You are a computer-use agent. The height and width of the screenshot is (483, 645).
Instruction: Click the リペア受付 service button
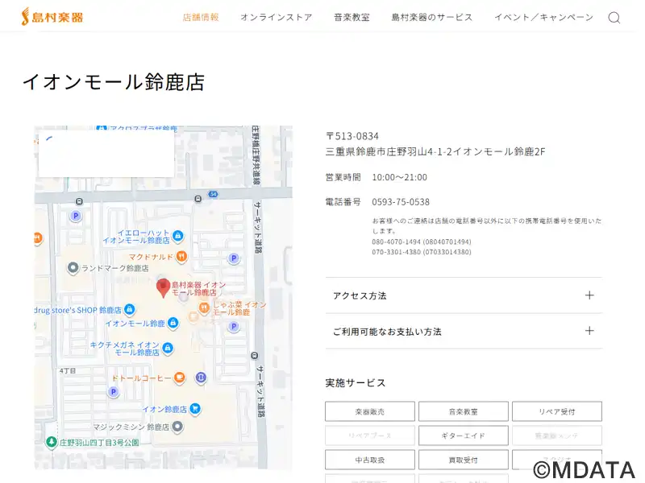coord(556,411)
